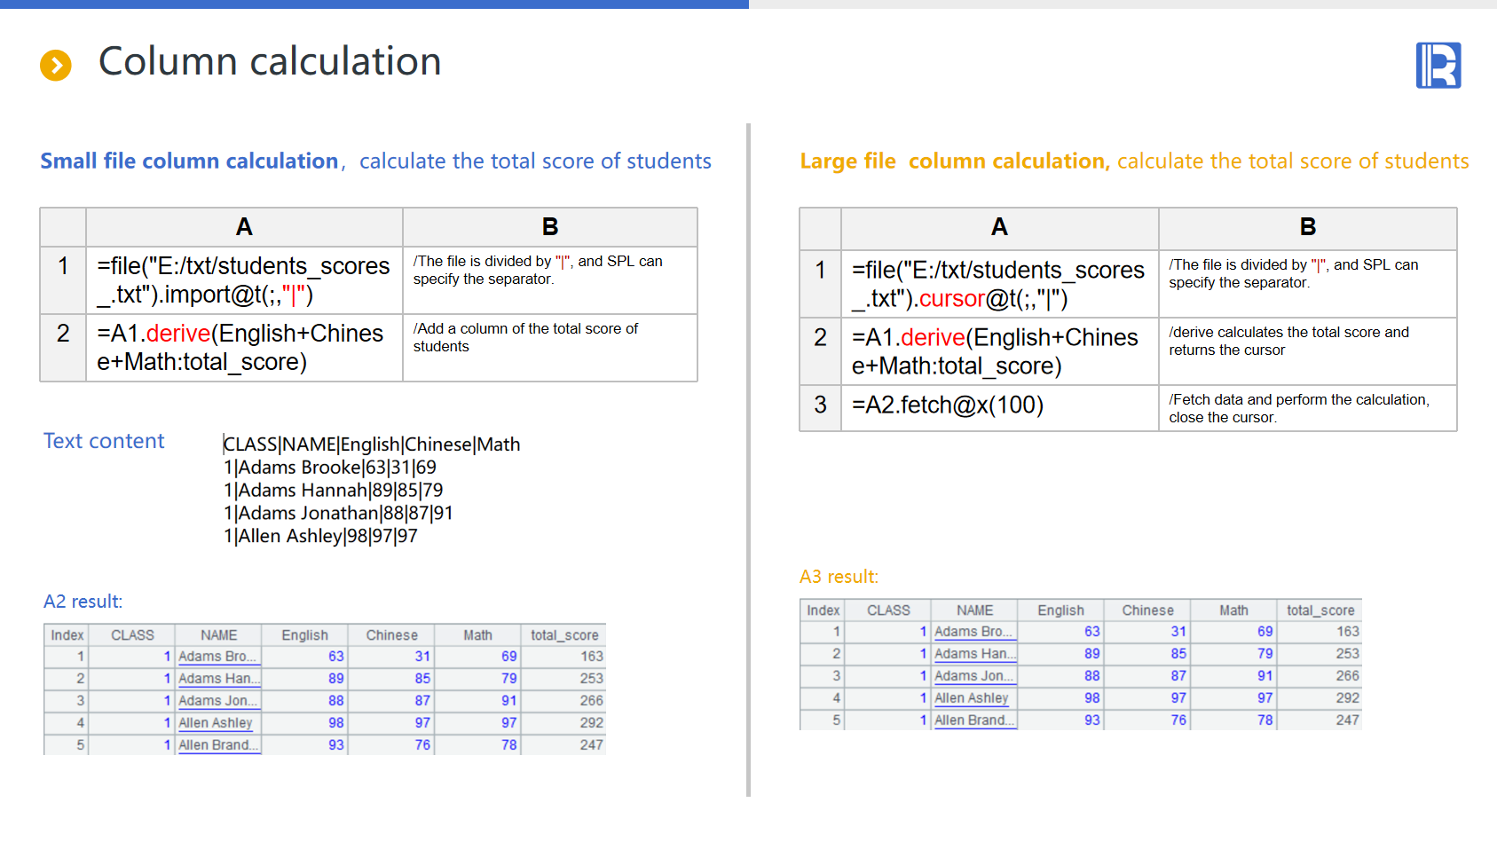Open the Allen Ashley link in A3 result

(971, 698)
